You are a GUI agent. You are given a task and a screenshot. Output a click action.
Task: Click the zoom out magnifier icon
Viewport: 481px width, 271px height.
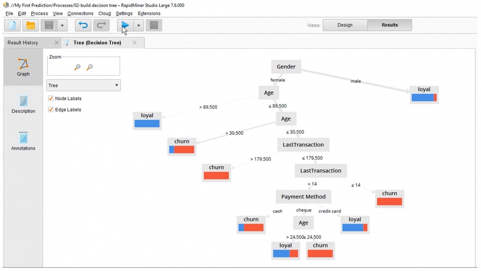click(89, 67)
